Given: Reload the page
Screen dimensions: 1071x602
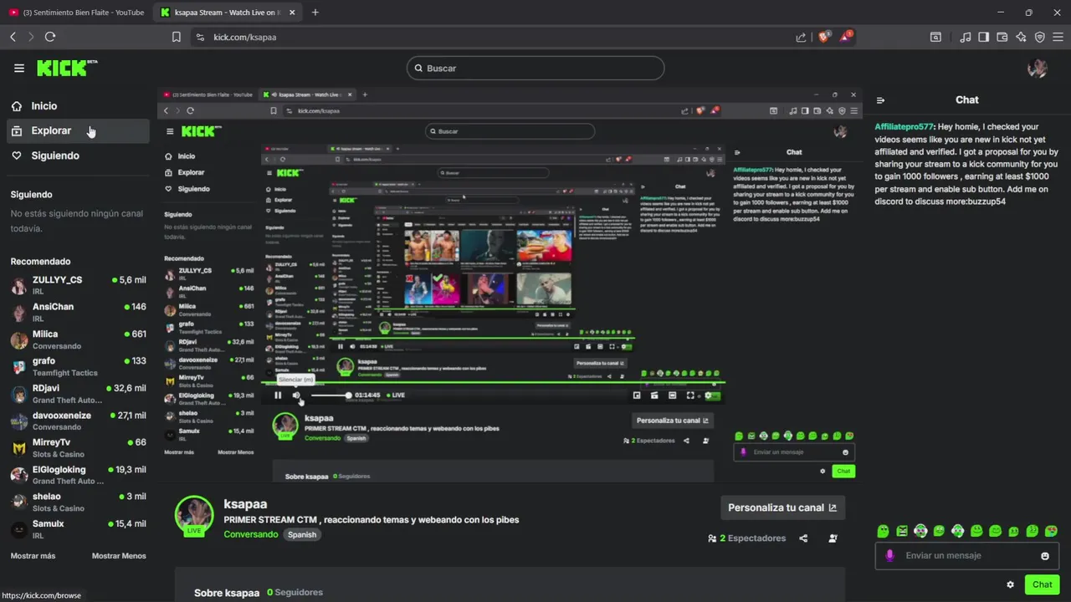Looking at the screenshot, I should pyautogui.click(x=50, y=37).
